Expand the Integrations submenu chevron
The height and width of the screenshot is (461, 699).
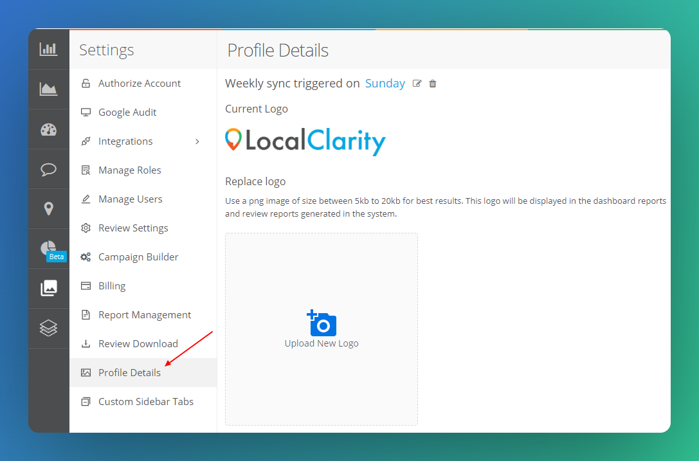197,141
